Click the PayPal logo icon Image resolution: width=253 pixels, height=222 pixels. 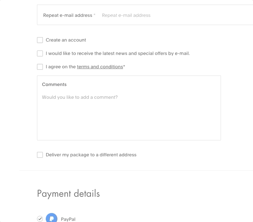52,218
